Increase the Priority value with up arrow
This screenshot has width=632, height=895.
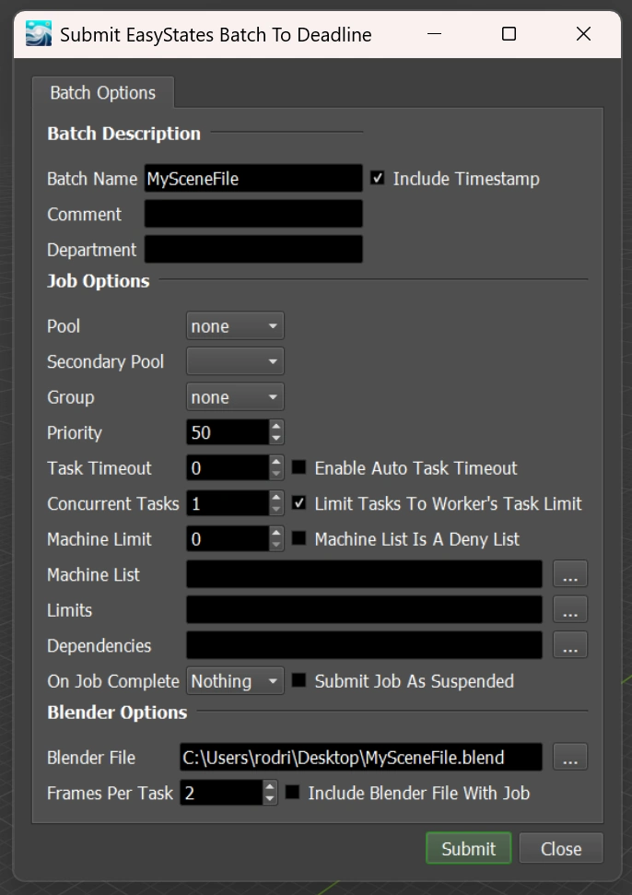(x=276, y=427)
